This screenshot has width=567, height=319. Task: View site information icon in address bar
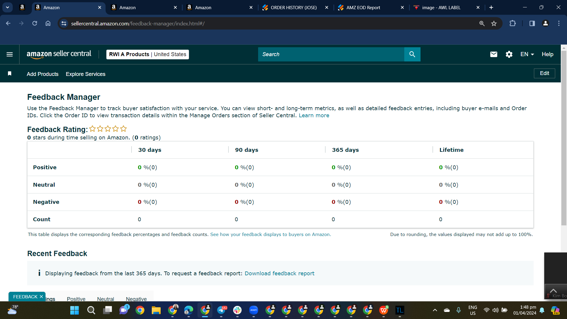[x=64, y=23]
